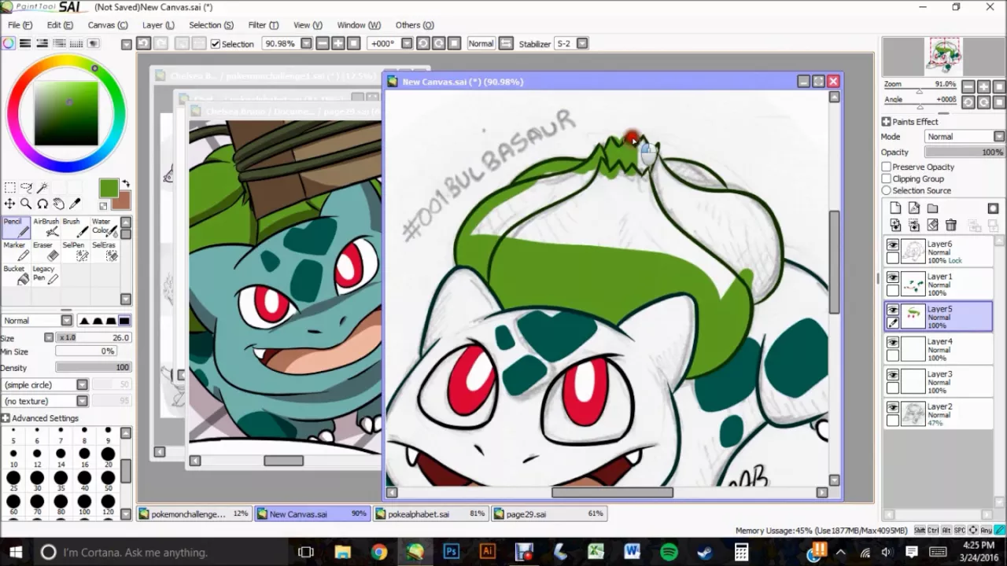Switch to the pokemonchallenge canvas tab

(194, 514)
